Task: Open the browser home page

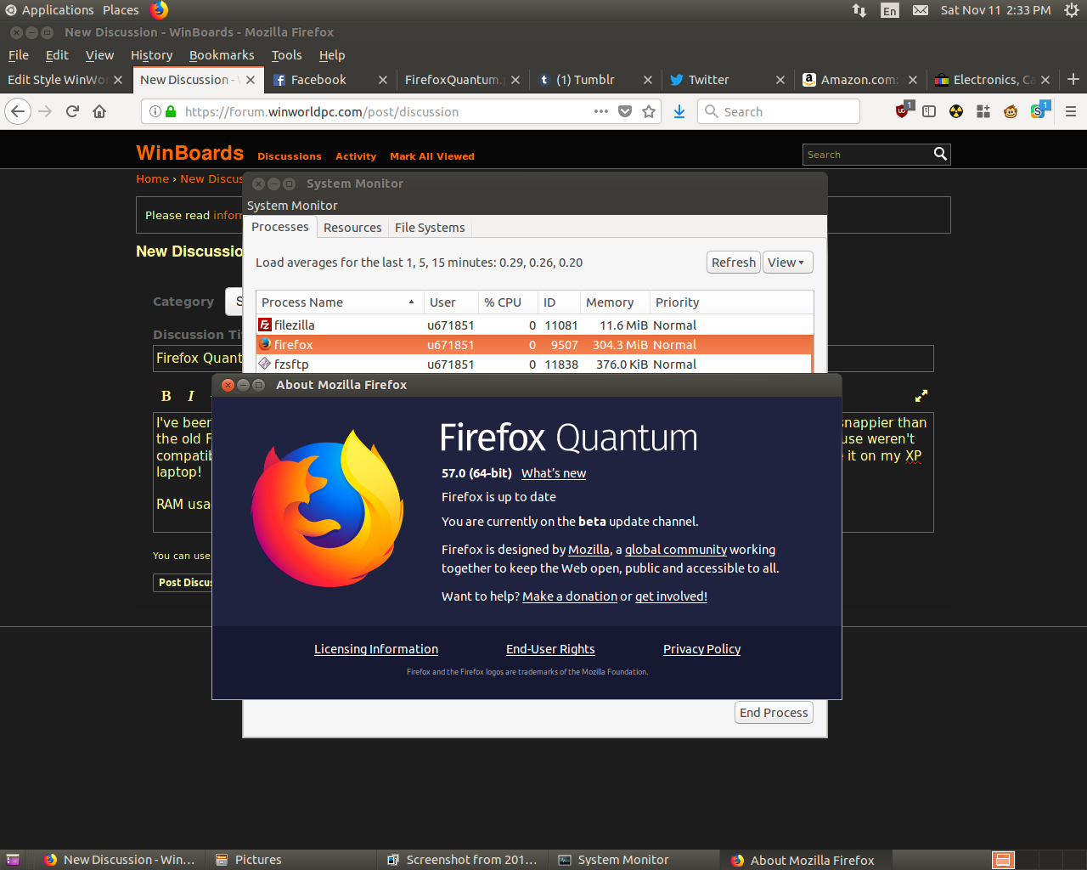Action: tap(99, 111)
